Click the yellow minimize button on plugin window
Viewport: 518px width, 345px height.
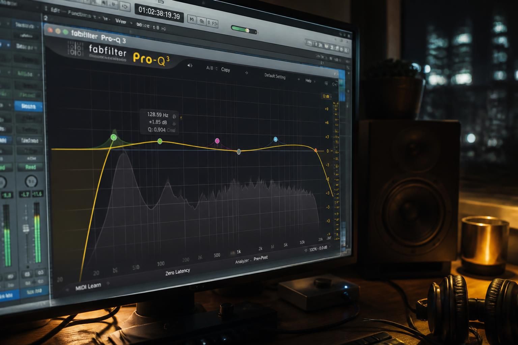[x=58, y=31]
